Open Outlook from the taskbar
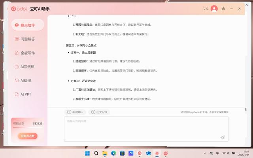Screen dimensions: 253x158 pos(148,153)
